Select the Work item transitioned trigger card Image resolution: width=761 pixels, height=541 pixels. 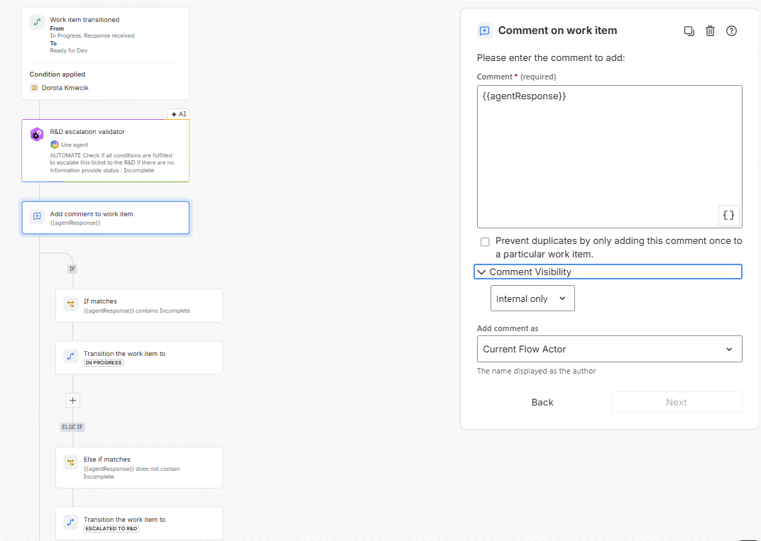click(x=105, y=53)
